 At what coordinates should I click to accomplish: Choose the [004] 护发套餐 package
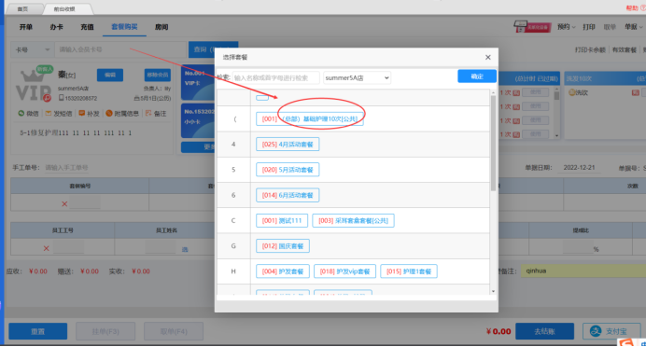283,271
